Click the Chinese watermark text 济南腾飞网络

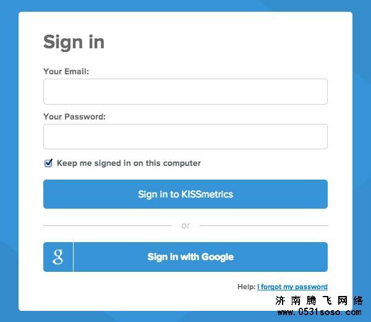tap(319, 301)
